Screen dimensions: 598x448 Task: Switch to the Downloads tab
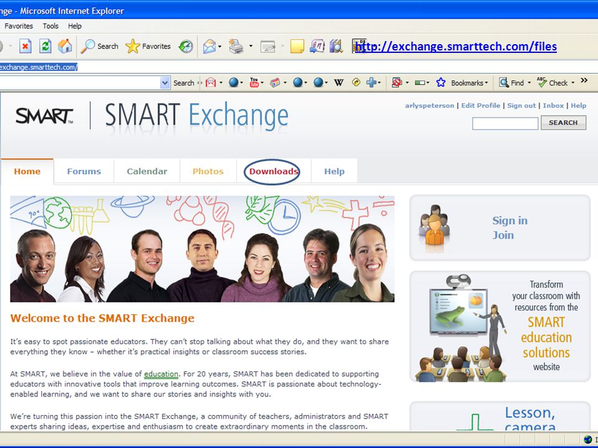click(273, 172)
